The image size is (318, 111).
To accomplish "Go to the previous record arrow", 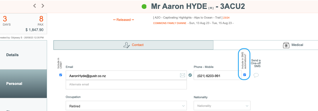I will [x=34, y=6].
